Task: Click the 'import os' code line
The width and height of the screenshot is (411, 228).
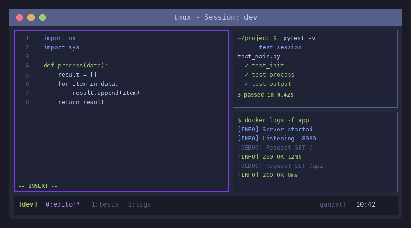Action: (60, 38)
